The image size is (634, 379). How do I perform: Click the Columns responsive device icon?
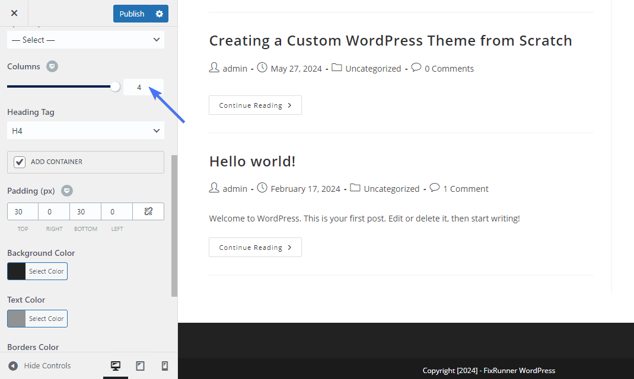tap(52, 66)
